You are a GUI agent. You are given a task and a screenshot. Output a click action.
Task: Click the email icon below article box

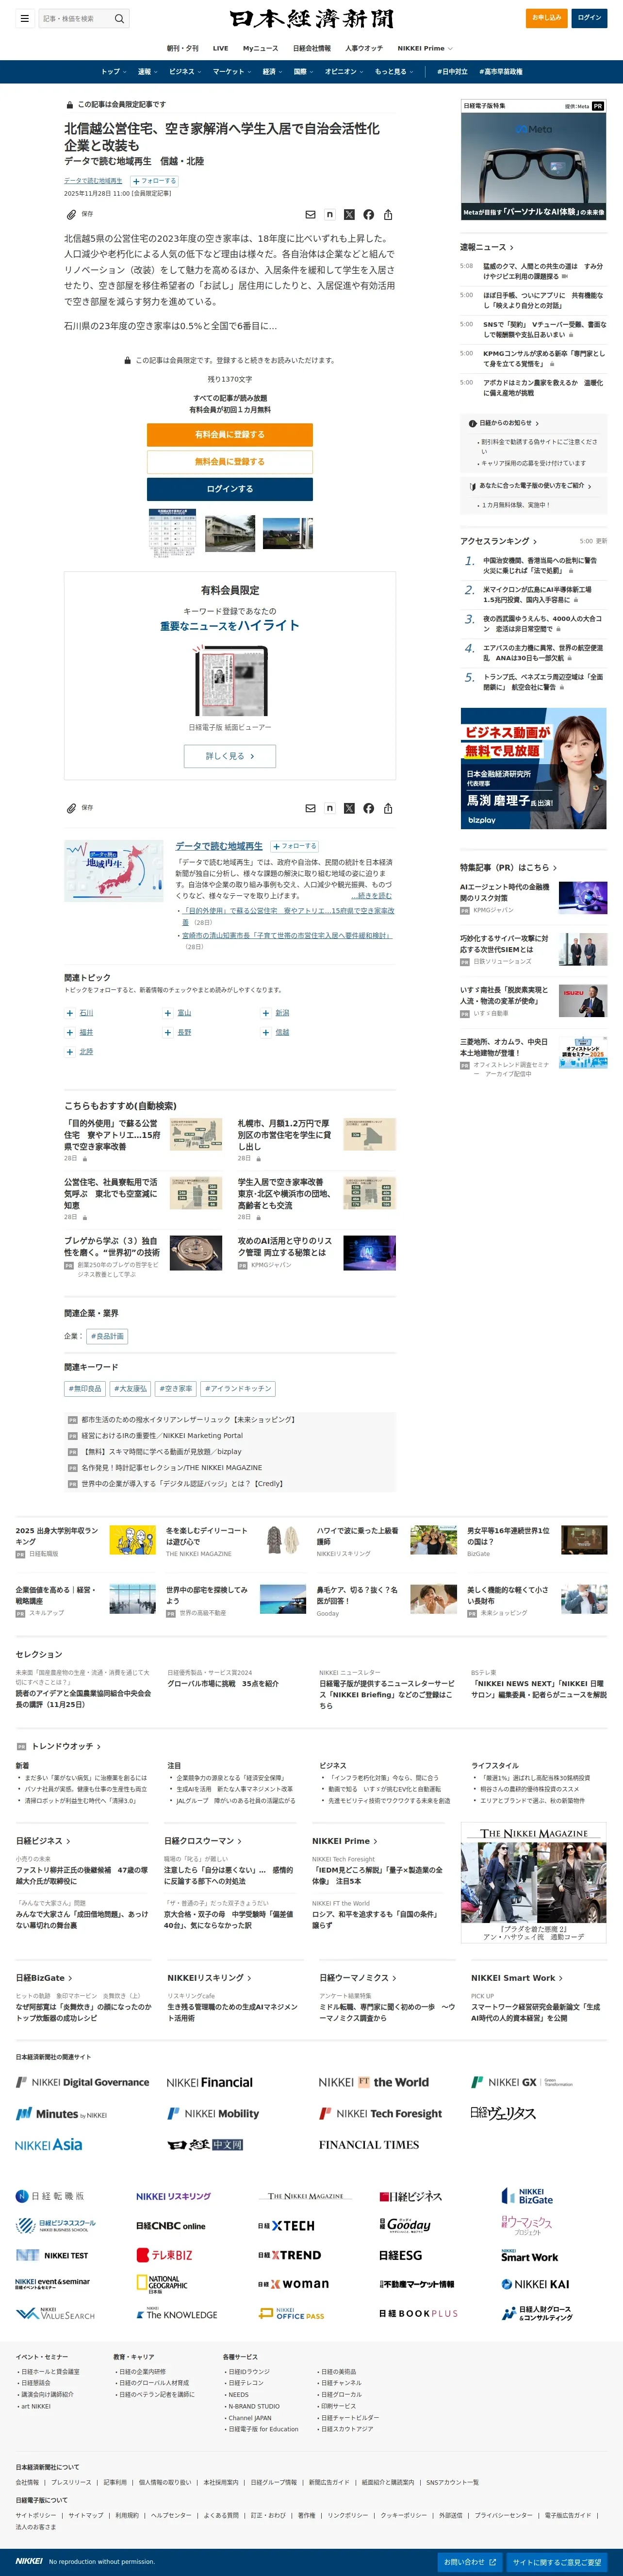(x=310, y=808)
